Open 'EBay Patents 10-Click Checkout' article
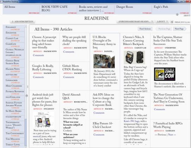 [103, 125]
